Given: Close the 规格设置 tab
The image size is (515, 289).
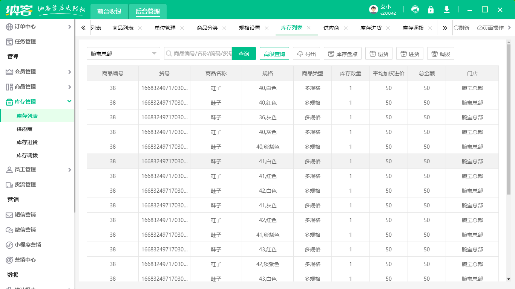Looking at the screenshot, I should pos(267,28).
